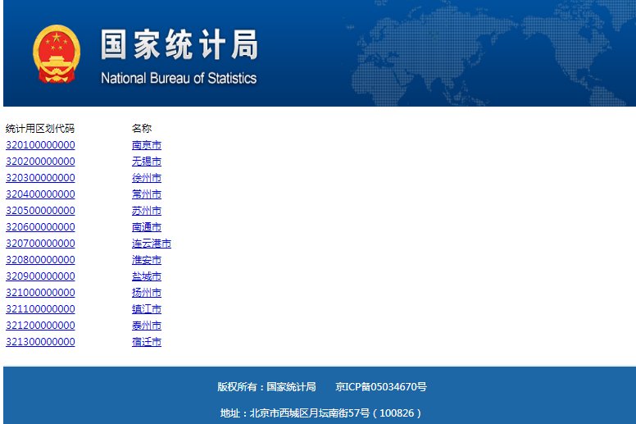Image resolution: width=636 pixels, height=424 pixels.
Task: Open the 泰州市 link
Action: 147,326
